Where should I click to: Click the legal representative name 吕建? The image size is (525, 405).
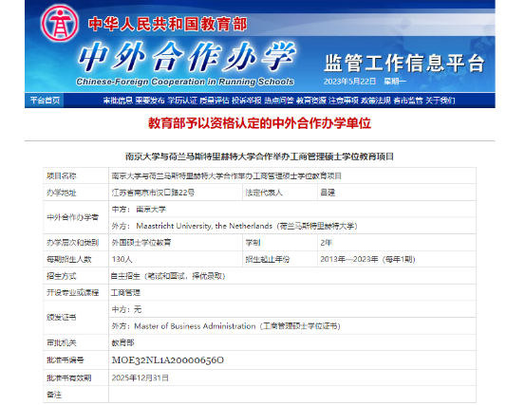tap(328, 193)
